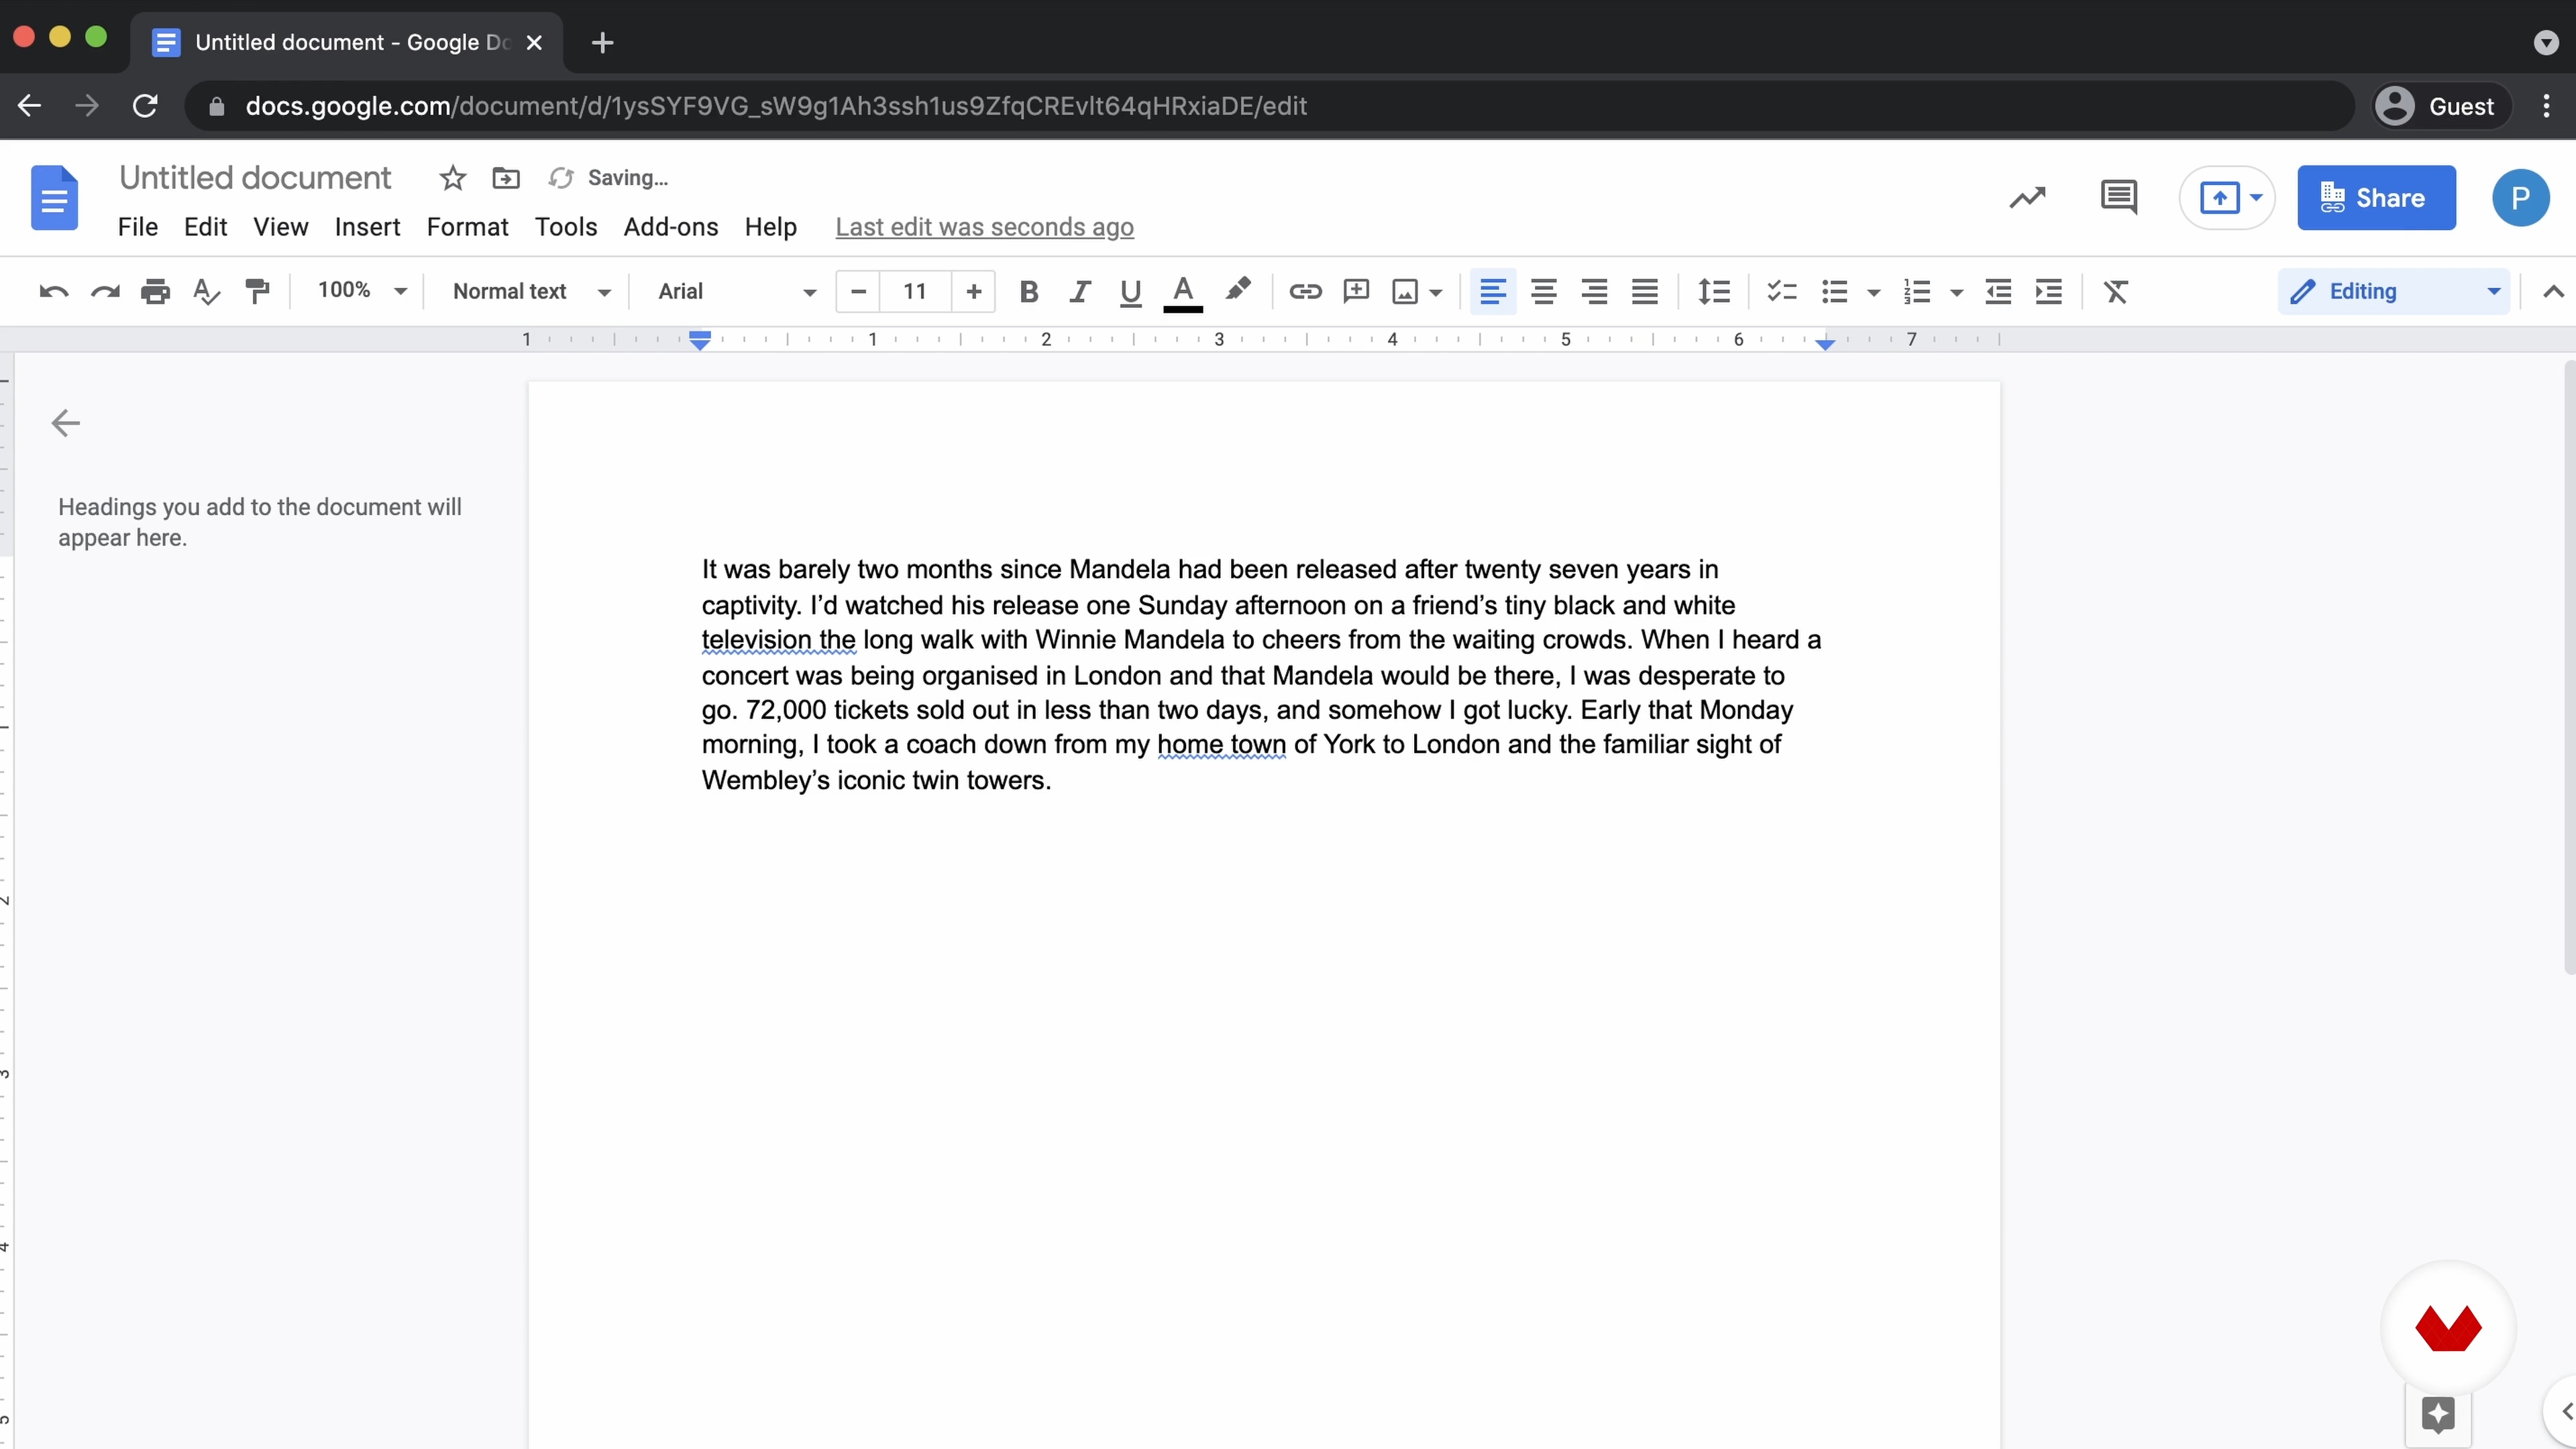
Task: Toggle italic formatting
Action: (1079, 291)
